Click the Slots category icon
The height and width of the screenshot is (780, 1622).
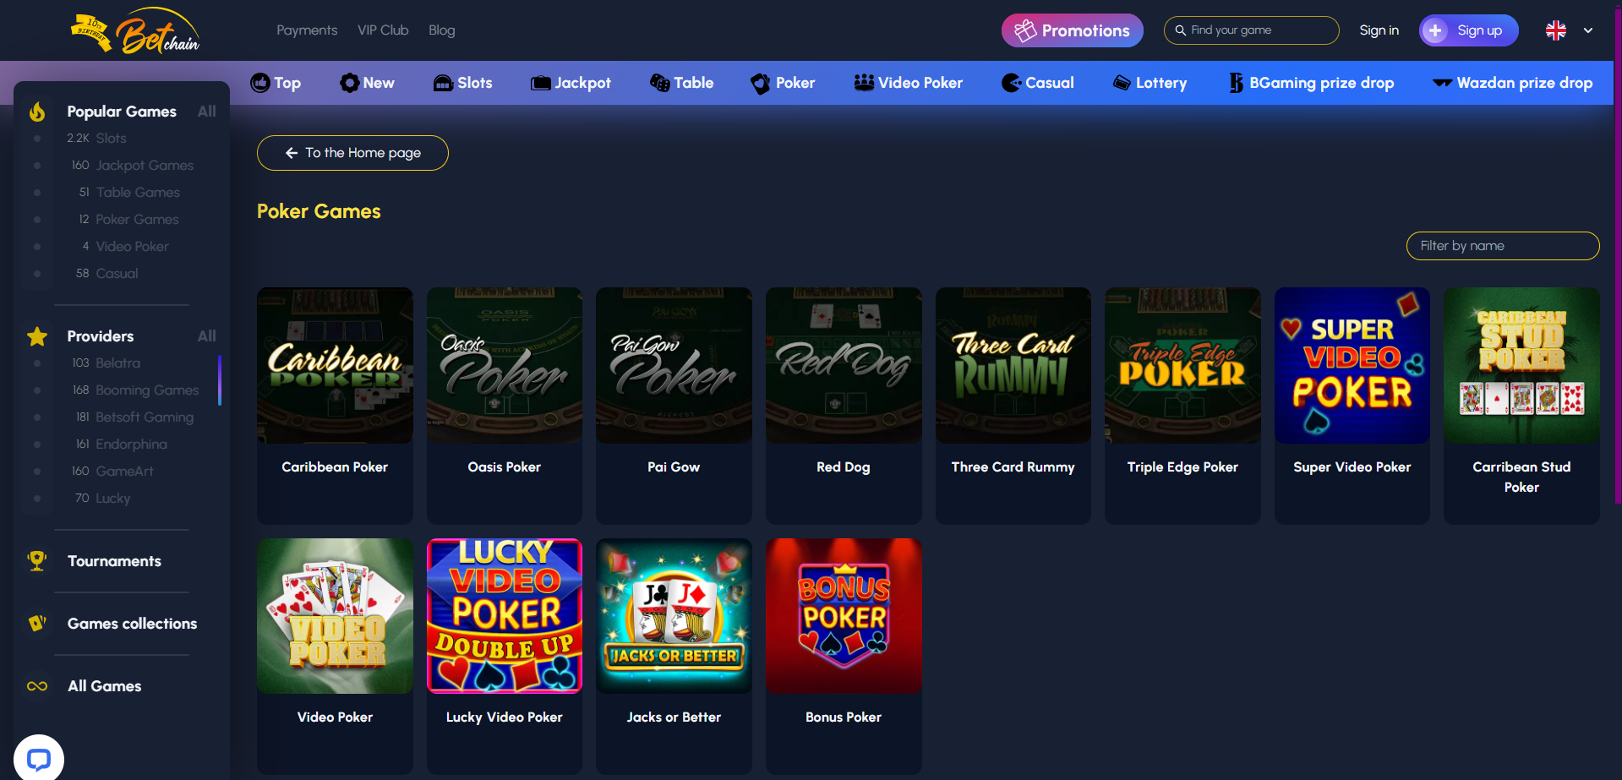coord(443,83)
